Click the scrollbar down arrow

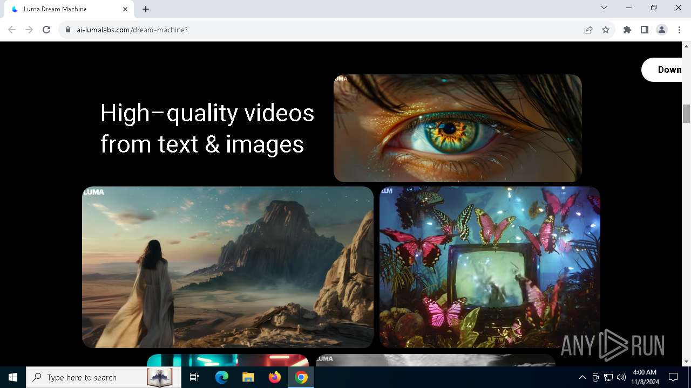coord(687,362)
